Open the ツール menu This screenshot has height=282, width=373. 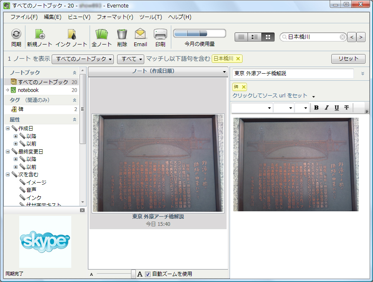click(x=150, y=17)
